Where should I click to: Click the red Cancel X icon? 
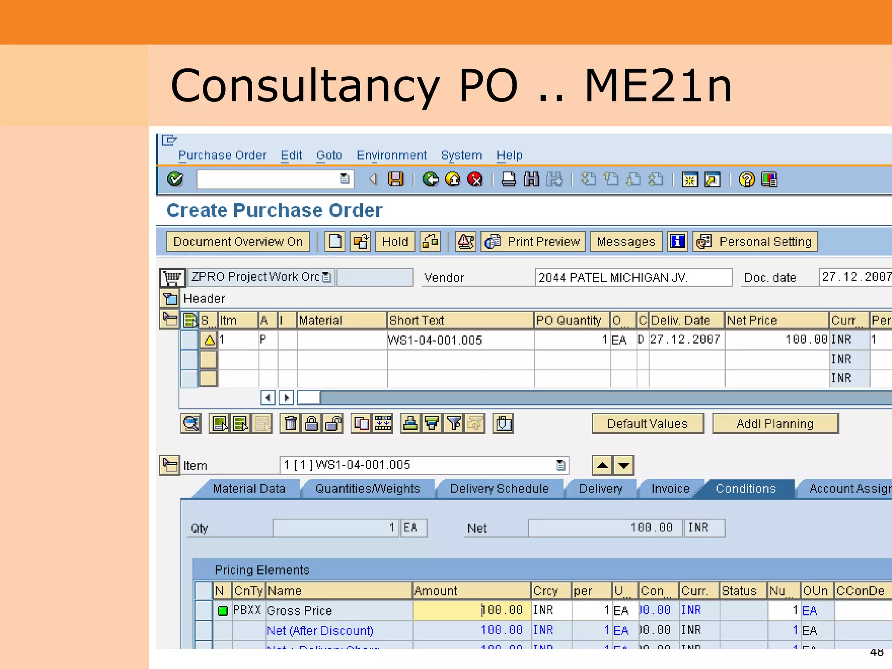(475, 179)
